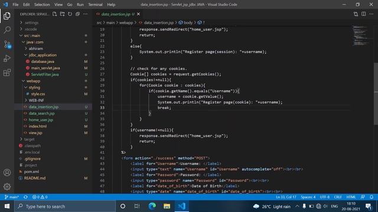Change line ending via CRLF
Image resolution: width=378 pixels, height=212 pixels.
click(338, 197)
